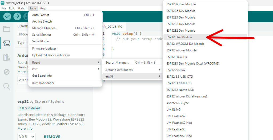Click the 3.0.5 installed badge
Image resolution: width=273 pixels, height=140 pixels.
click(x=29, y=108)
